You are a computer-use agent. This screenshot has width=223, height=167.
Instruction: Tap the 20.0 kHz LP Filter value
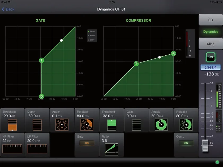pos(34,141)
